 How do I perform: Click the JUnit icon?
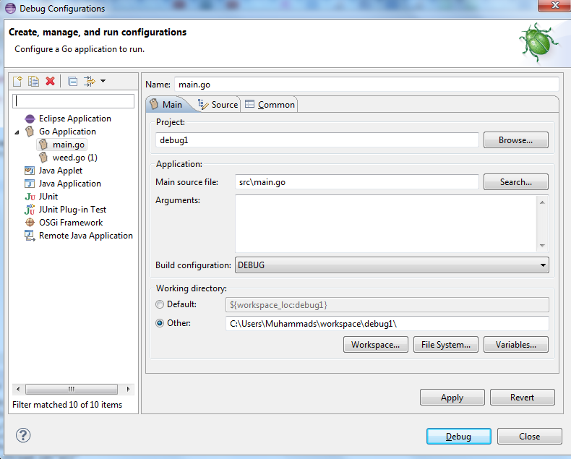point(30,197)
